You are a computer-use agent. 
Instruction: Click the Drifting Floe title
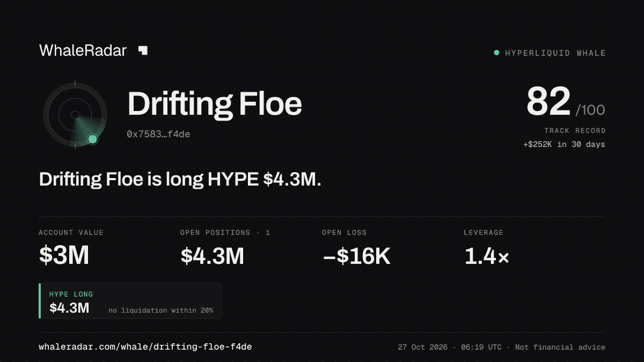click(x=215, y=104)
